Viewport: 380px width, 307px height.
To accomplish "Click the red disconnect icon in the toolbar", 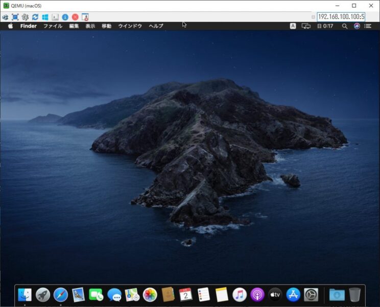I will coord(75,17).
